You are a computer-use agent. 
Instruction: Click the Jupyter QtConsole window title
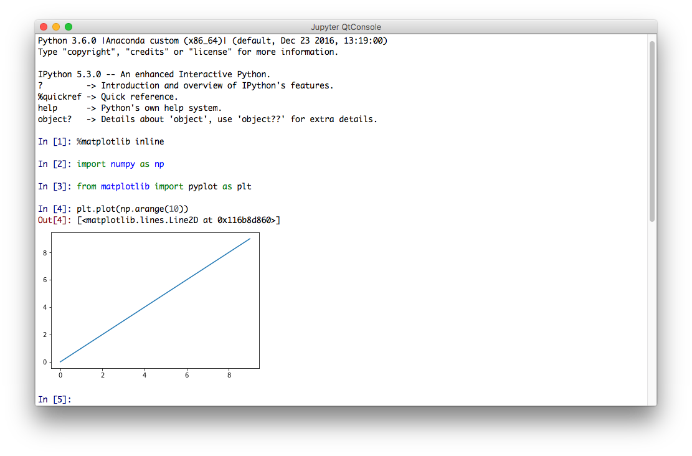coord(346,27)
